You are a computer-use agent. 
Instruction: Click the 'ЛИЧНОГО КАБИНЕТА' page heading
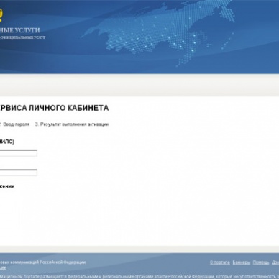click(x=69, y=108)
